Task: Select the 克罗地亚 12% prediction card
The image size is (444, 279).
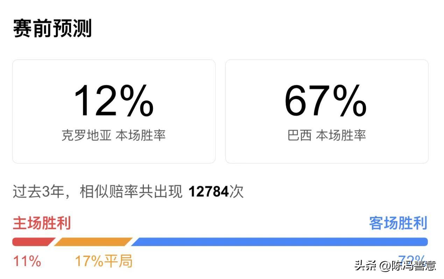Action: [114, 111]
